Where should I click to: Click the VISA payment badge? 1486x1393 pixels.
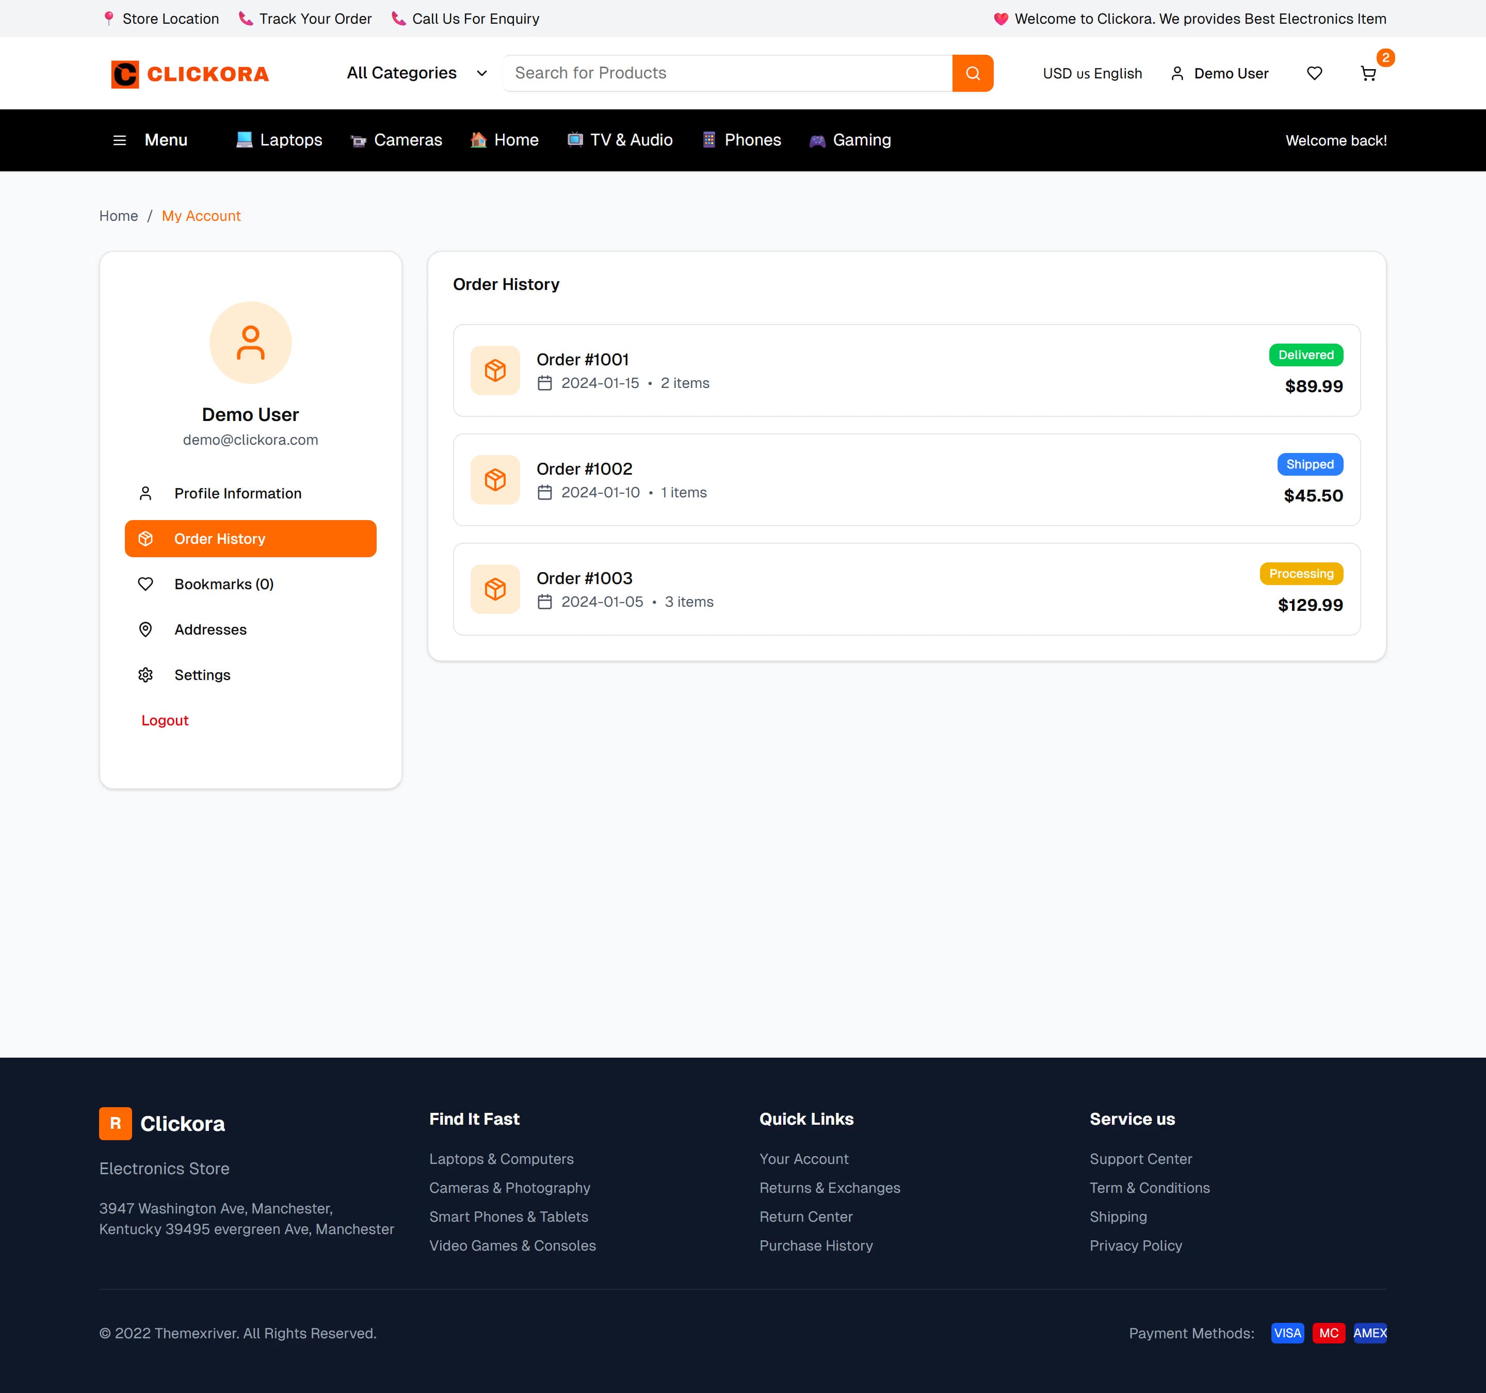tap(1287, 1333)
